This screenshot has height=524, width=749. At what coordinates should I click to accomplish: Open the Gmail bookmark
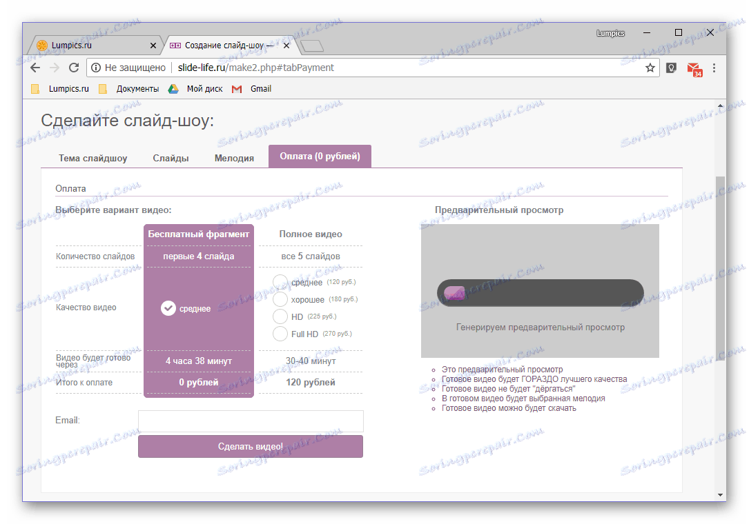pyautogui.click(x=252, y=89)
